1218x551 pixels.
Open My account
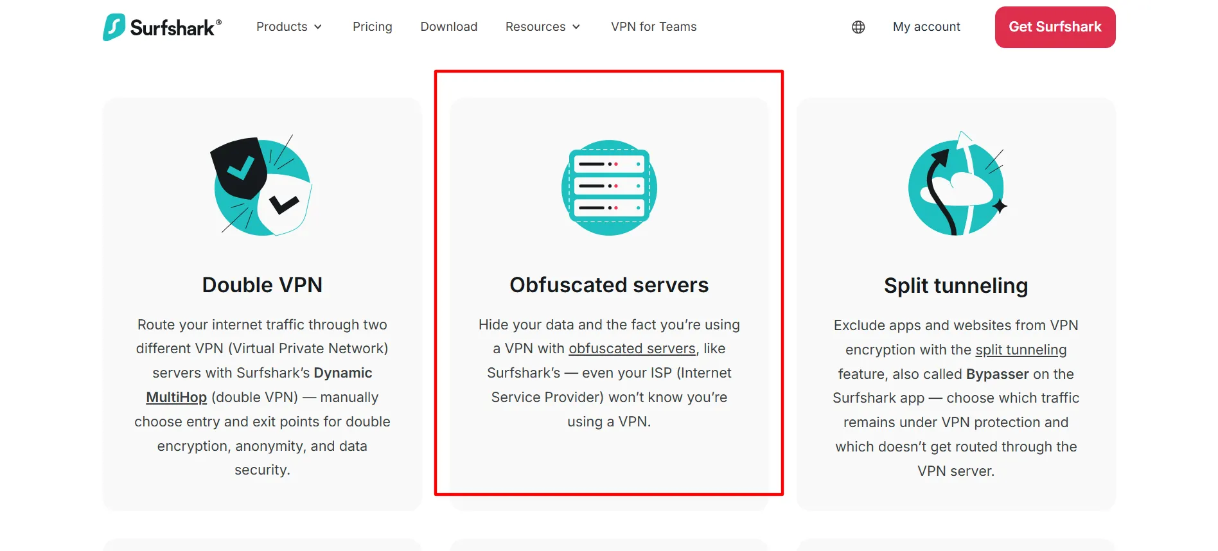(926, 26)
